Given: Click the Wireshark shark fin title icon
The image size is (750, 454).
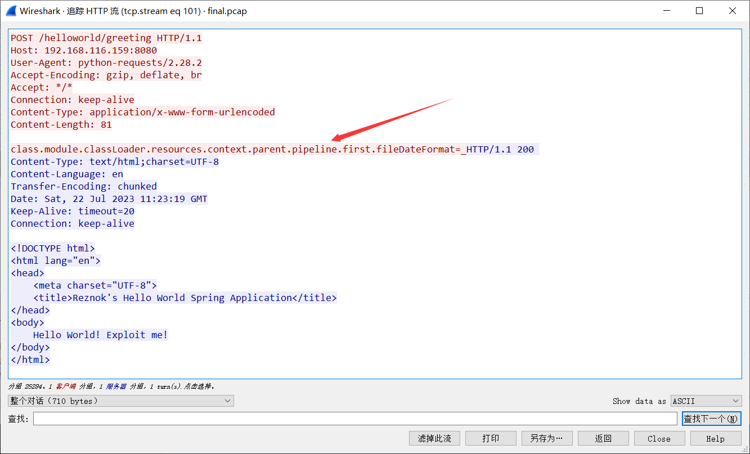Looking at the screenshot, I should pyautogui.click(x=11, y=11).
